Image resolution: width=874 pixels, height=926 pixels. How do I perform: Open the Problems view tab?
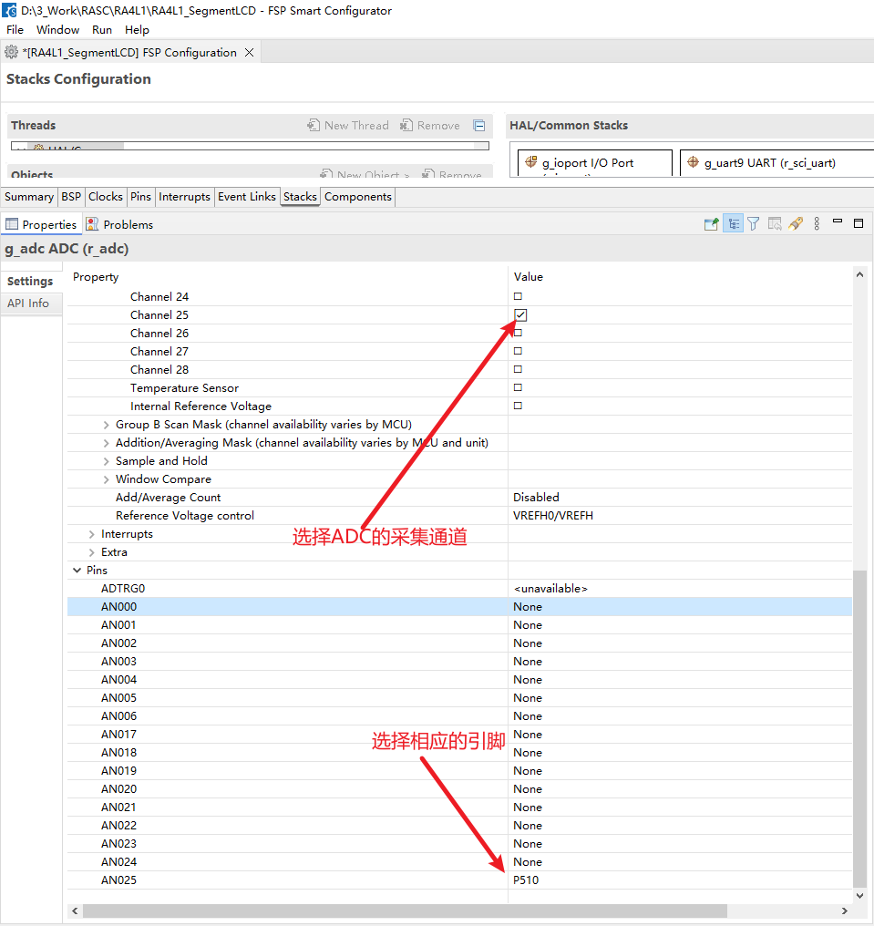(x=120, y=224)
